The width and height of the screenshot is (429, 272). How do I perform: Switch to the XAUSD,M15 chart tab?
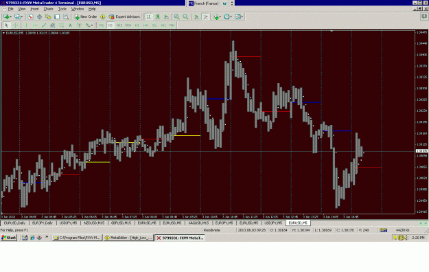point(198,223)
